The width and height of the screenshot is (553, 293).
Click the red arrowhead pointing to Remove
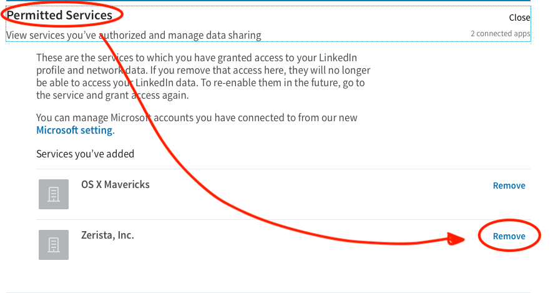(x=456, y=239)
